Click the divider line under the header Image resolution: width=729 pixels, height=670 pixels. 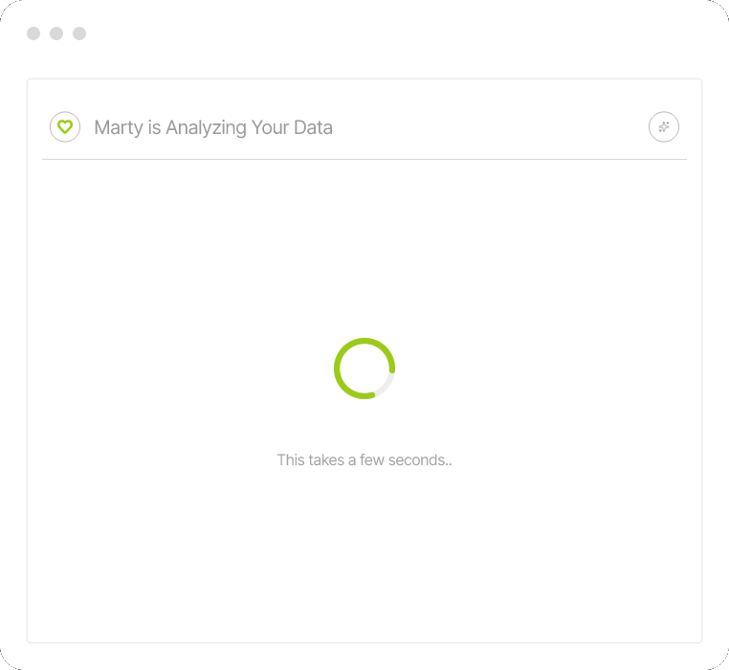364,159
